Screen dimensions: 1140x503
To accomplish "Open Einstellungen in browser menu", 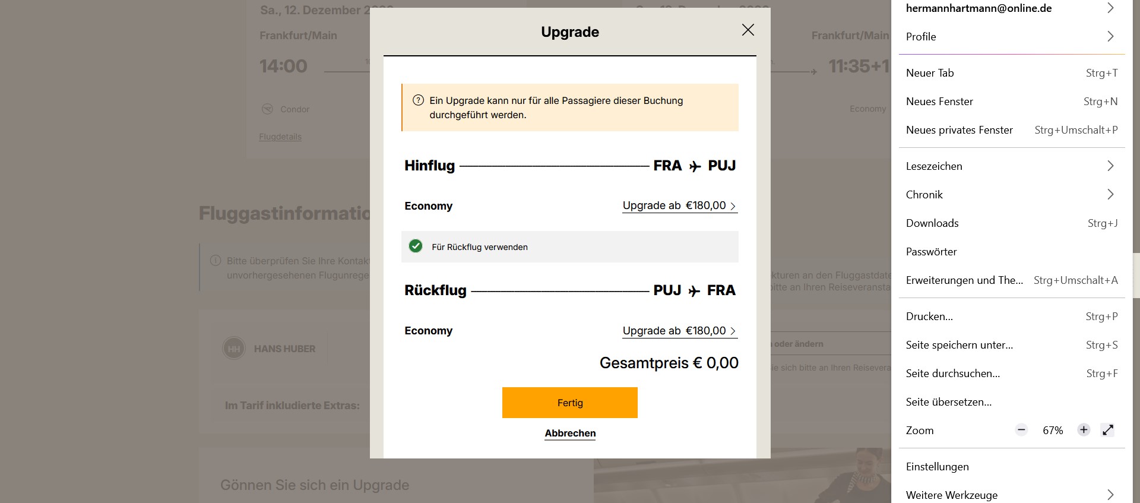I will click(937, 467).
